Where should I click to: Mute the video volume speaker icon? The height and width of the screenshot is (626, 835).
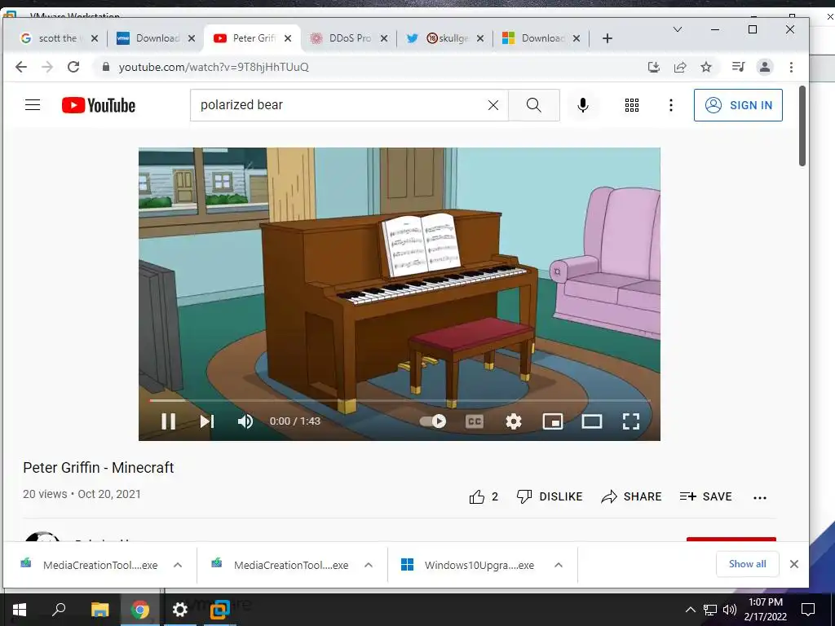tap(245, 421)
